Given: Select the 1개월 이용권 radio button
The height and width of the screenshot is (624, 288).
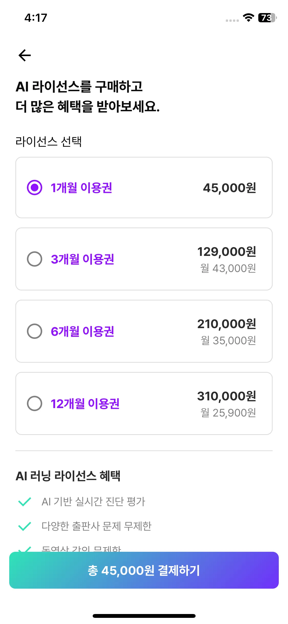Looking at the screenshot, I should (x=35, y=188).
